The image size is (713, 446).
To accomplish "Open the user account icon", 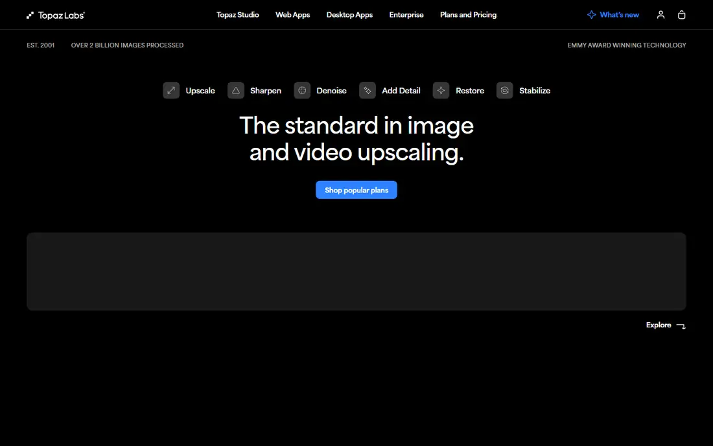I will click(x=660, y=15).
